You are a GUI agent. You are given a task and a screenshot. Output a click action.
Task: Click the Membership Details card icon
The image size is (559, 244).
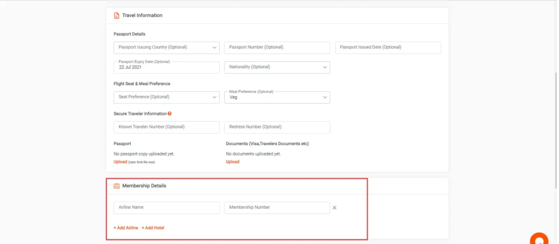[x=116, y=186]
